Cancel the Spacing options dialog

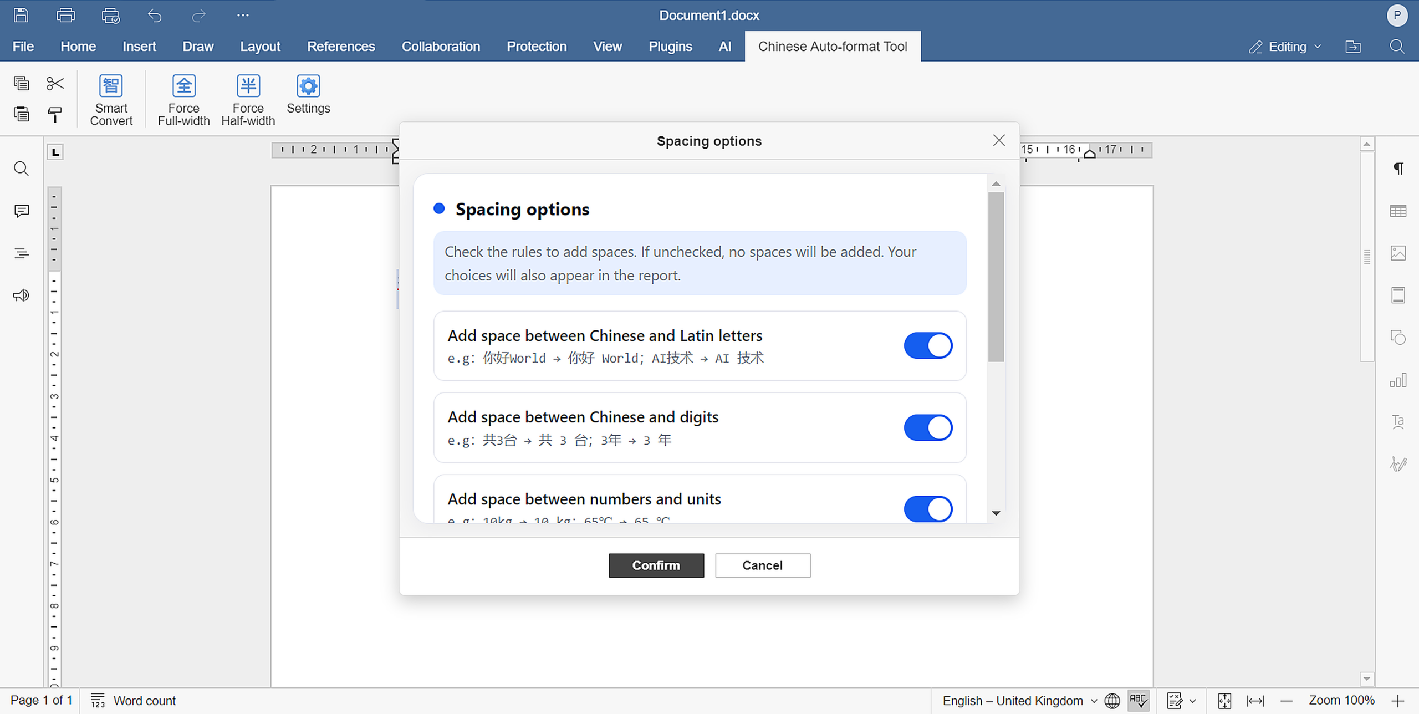(x=762, y=565)
